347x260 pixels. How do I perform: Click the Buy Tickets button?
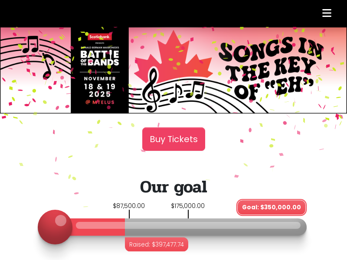tap(173, 139)
